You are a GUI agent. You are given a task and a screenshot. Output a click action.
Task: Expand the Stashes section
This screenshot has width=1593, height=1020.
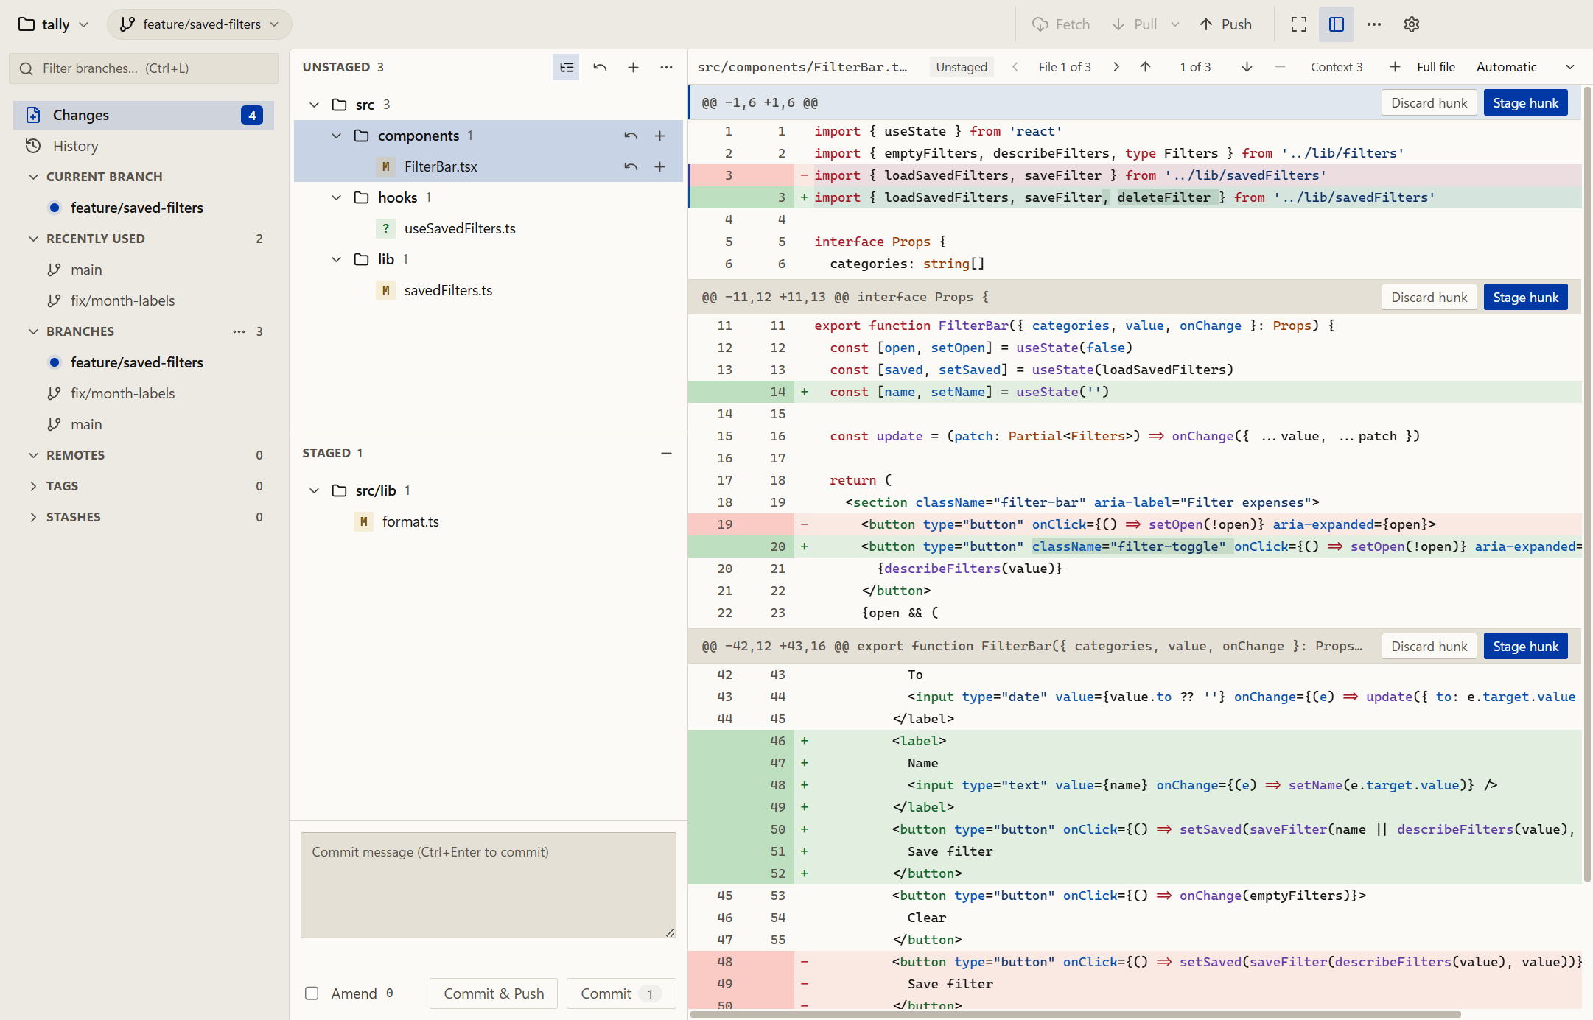tap(33, 517)
